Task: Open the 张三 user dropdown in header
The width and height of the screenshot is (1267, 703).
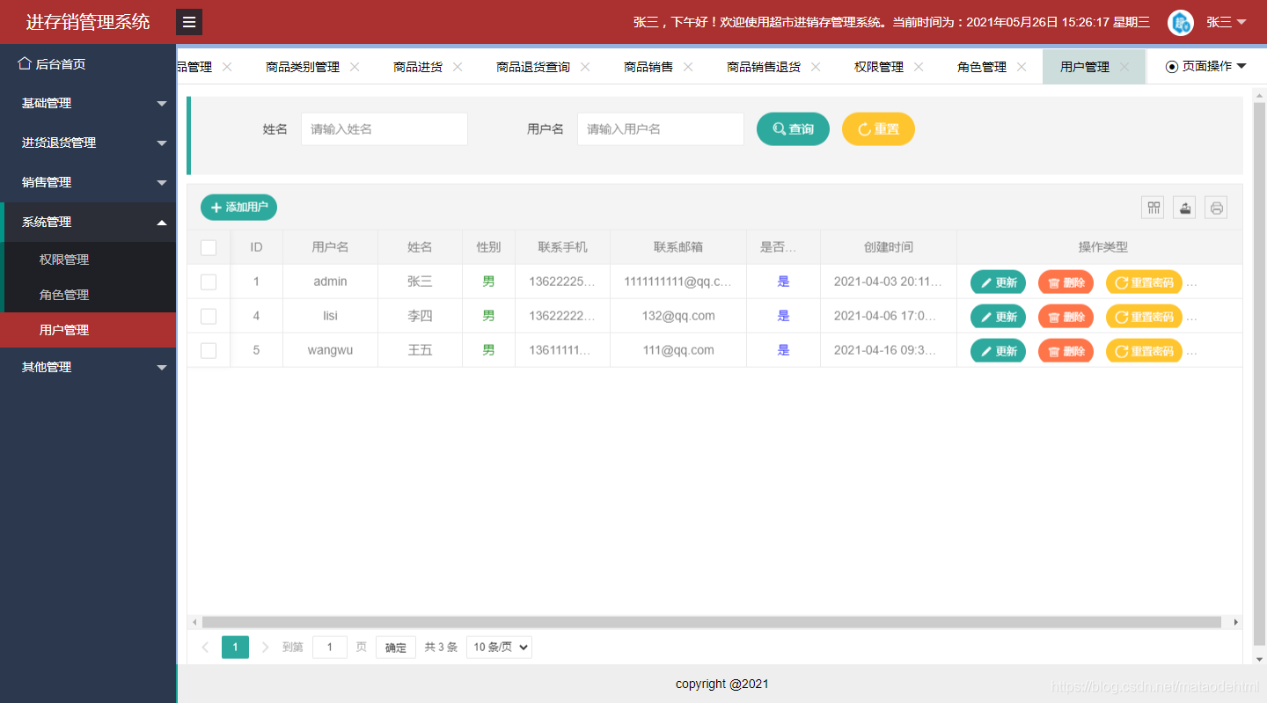Action: tap(1227, 23)
